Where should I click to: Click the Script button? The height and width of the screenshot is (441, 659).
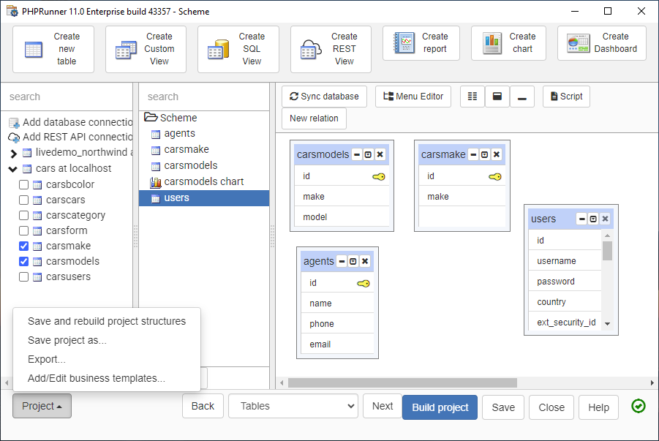pos(566,97)
